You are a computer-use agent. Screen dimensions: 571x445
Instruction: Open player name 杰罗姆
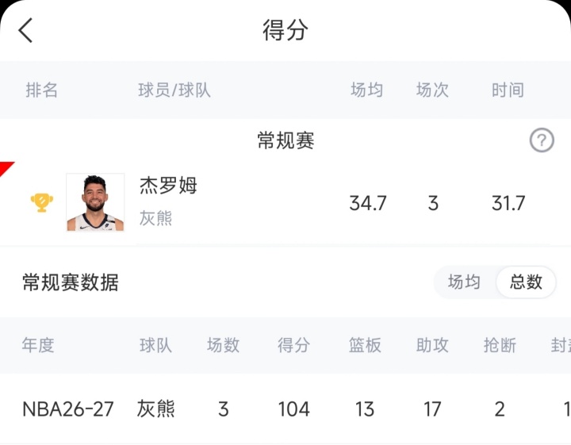[168, 186]
